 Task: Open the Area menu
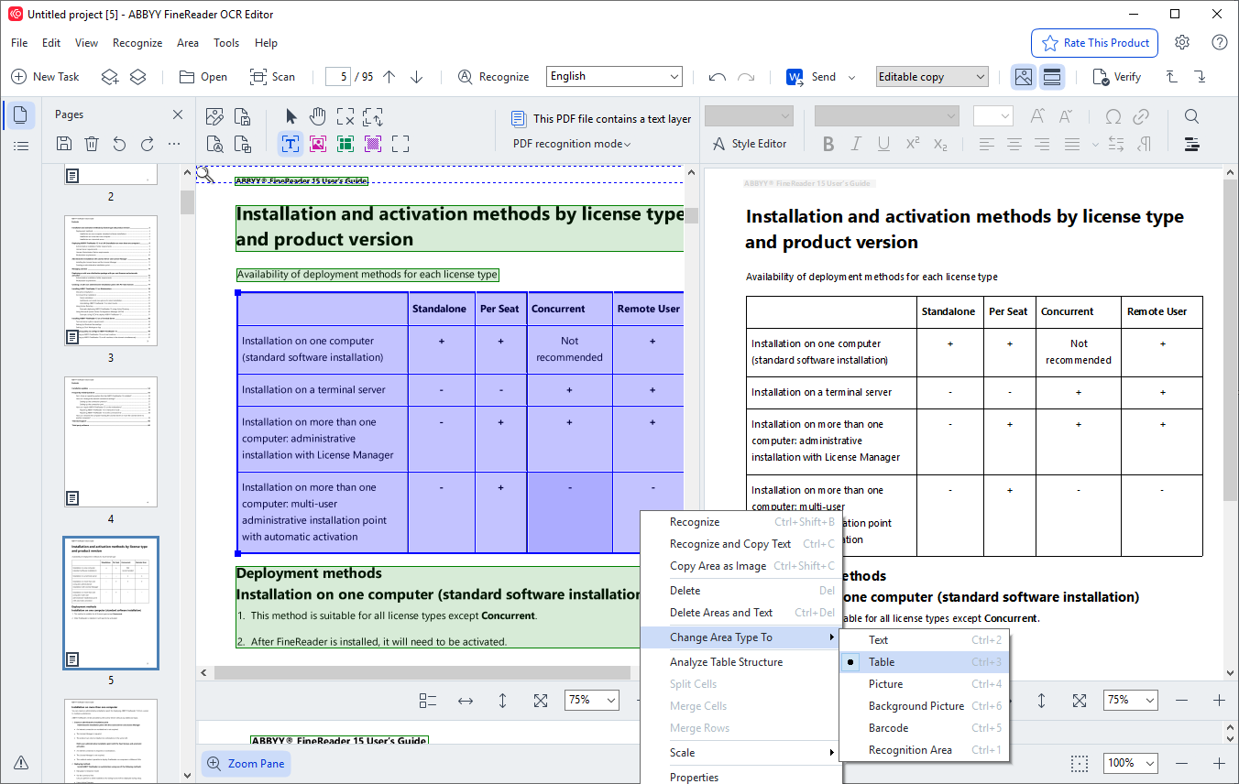click(188, 43)
